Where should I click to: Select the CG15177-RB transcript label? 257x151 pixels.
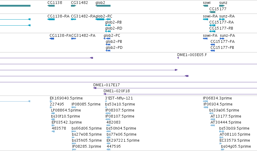pos(221,28)
